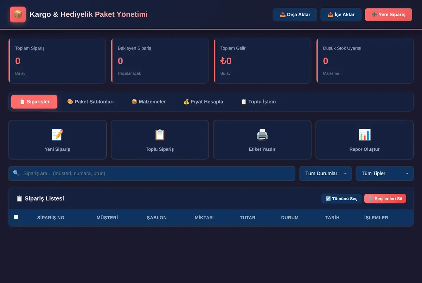
Task: Toggle the select-all checkbox in table header
Action: point(16,217)
